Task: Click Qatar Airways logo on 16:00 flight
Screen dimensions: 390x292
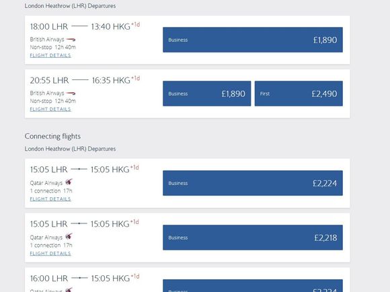Action: 69,290
